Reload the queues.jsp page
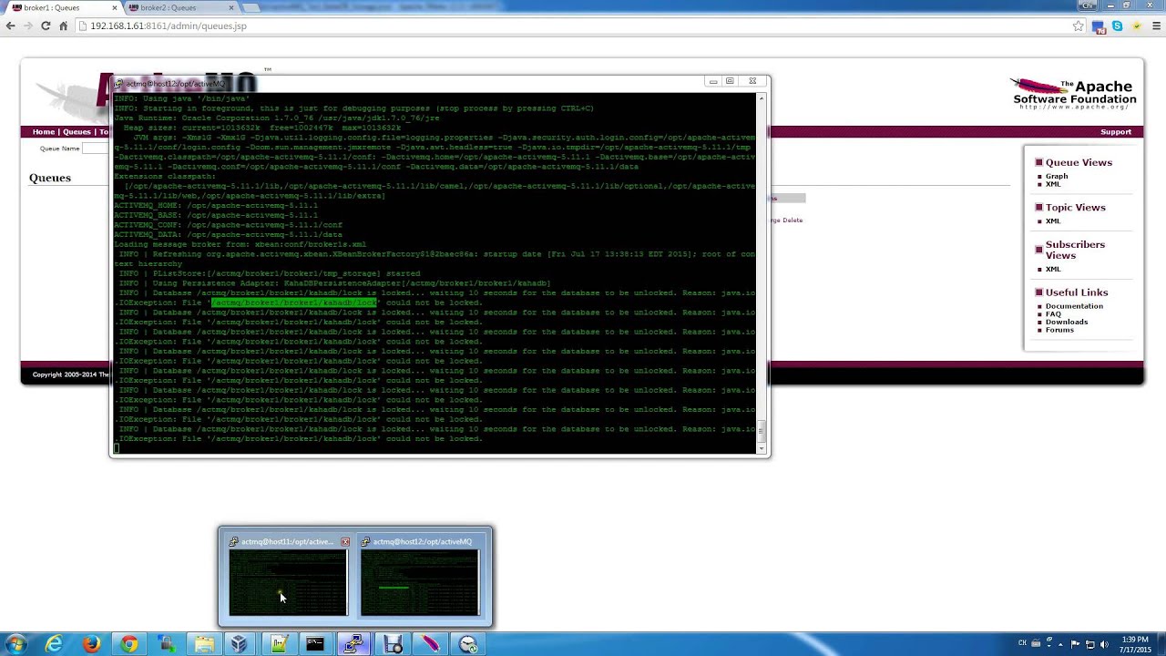 [x=46, y=26]
